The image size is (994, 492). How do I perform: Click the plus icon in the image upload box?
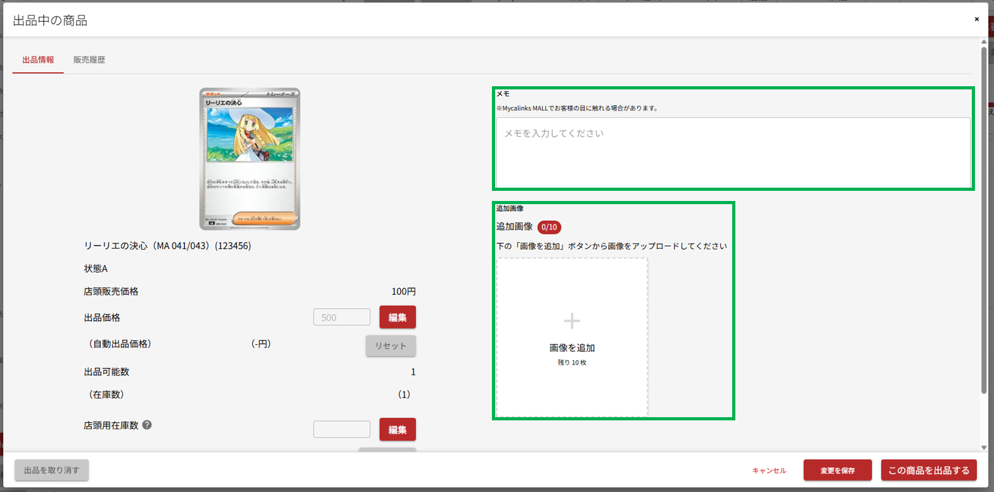pos(572,321)
